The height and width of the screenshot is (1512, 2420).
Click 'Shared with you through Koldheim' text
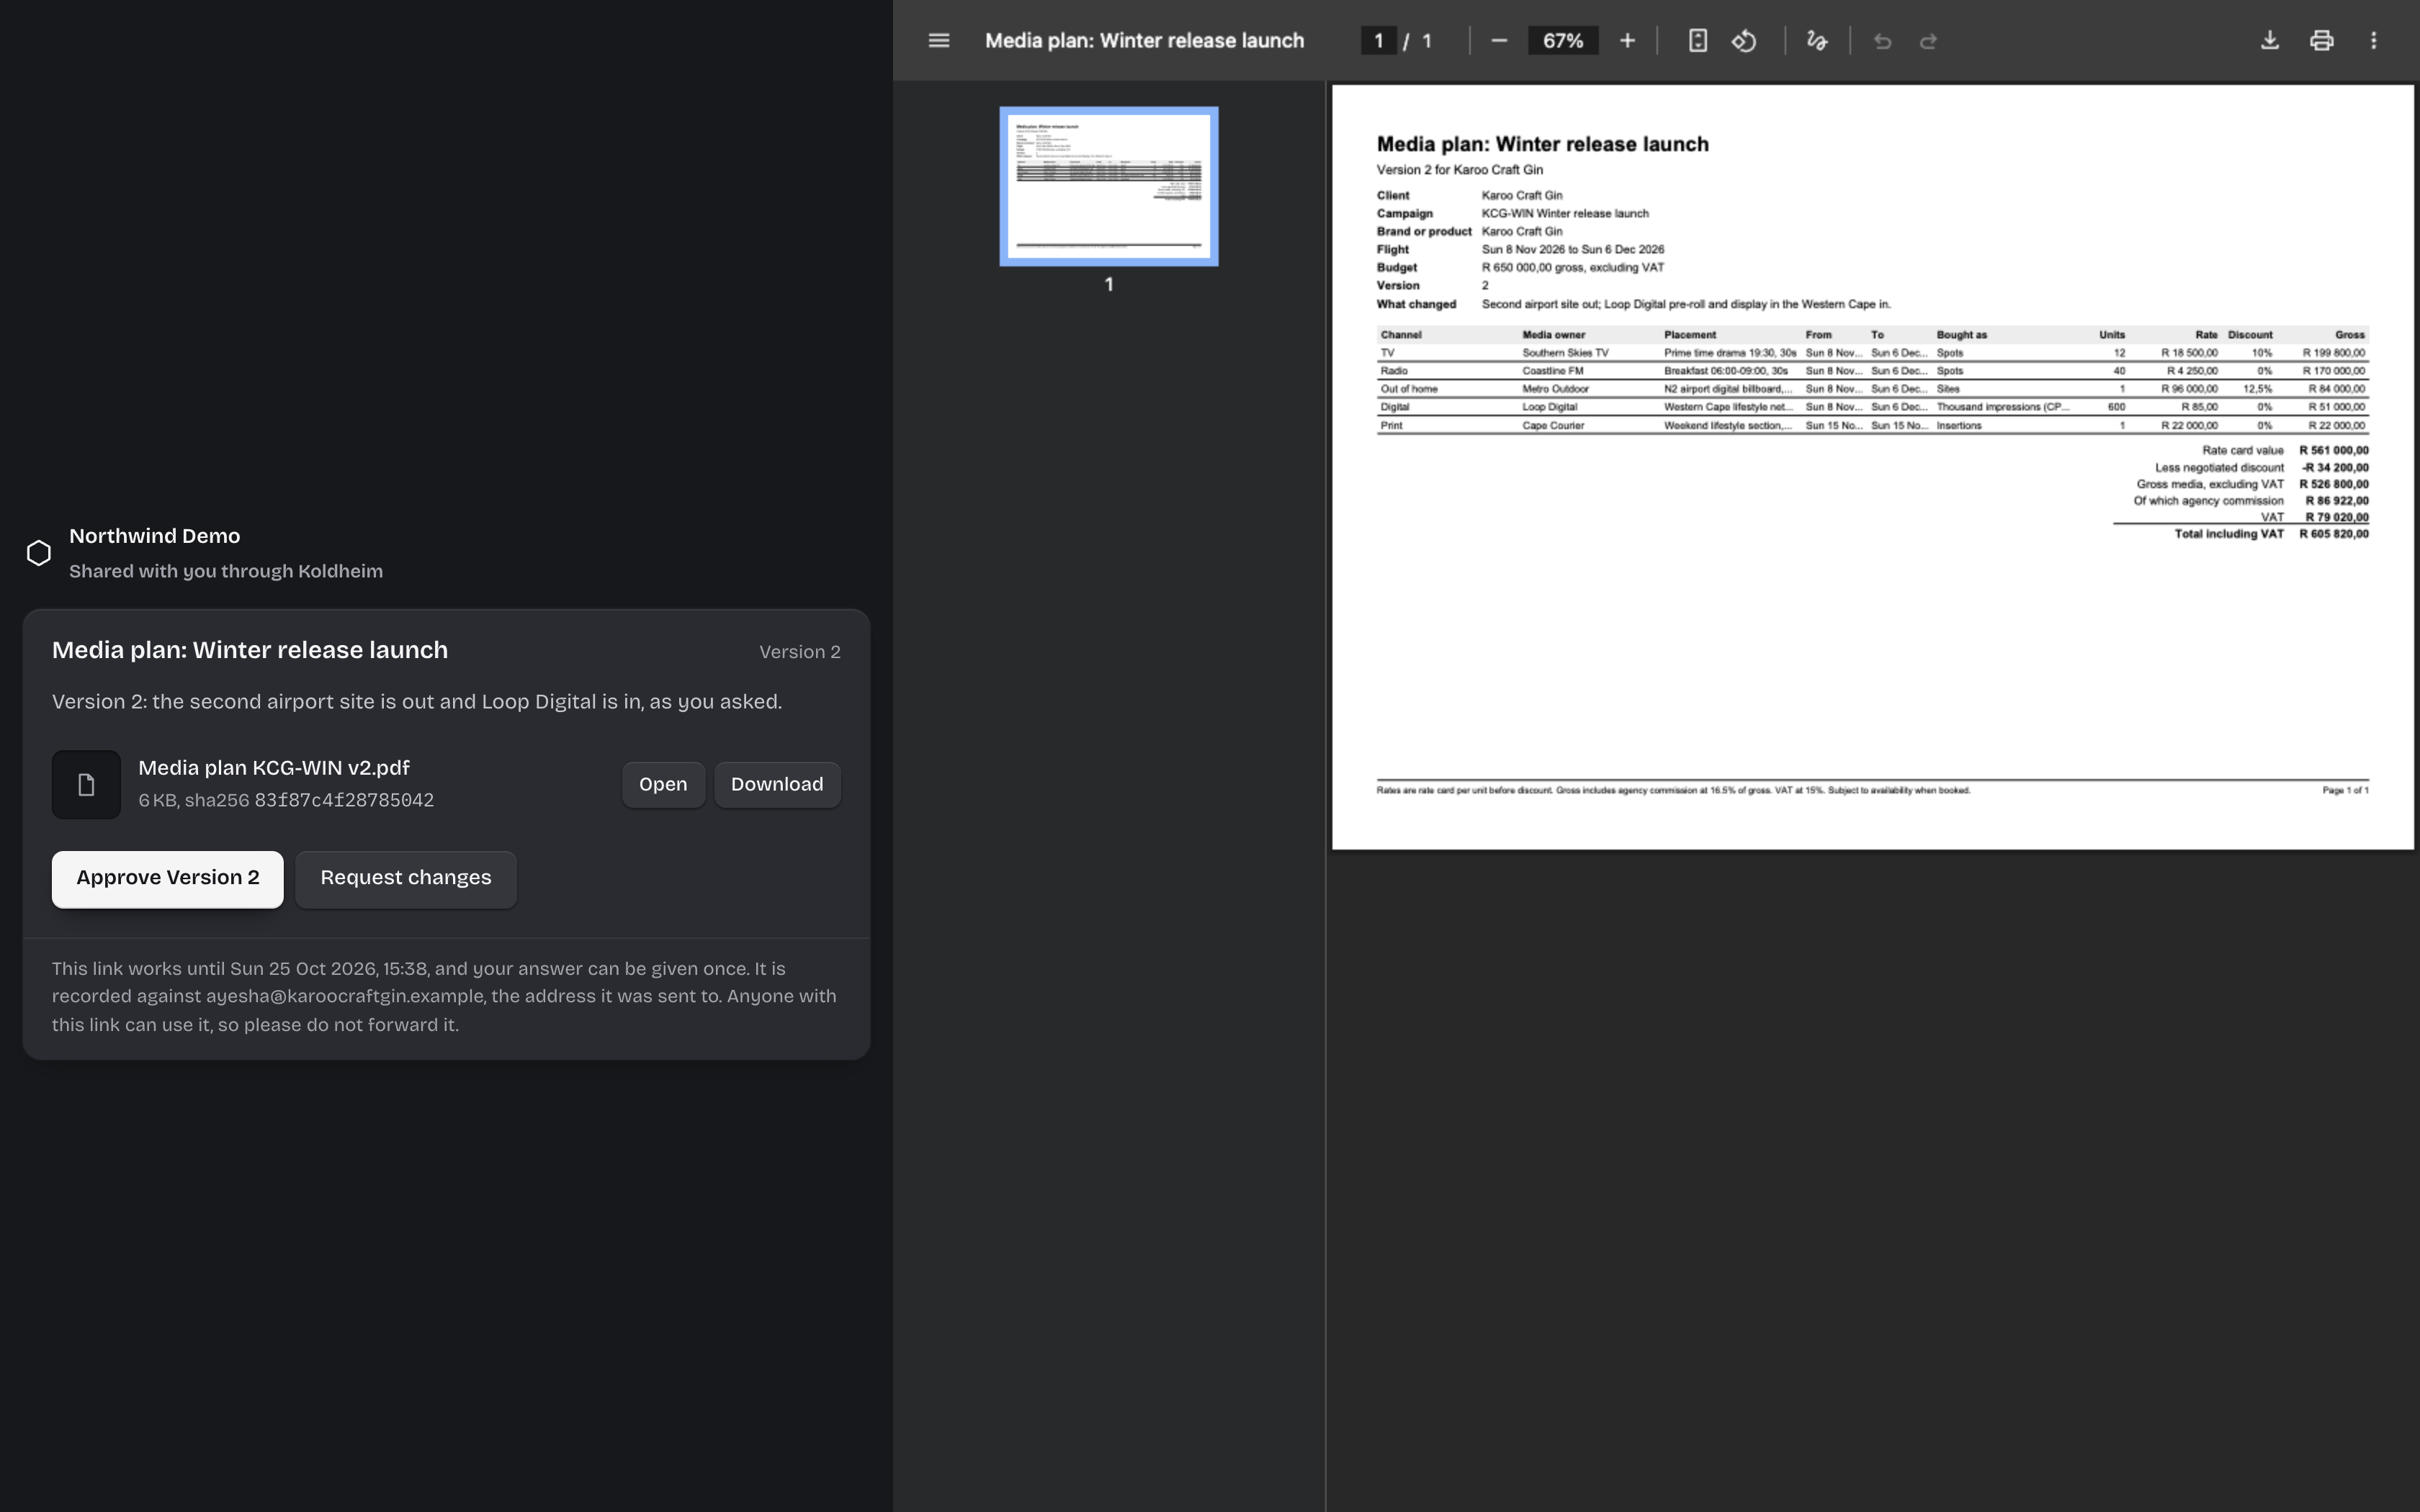226,571
